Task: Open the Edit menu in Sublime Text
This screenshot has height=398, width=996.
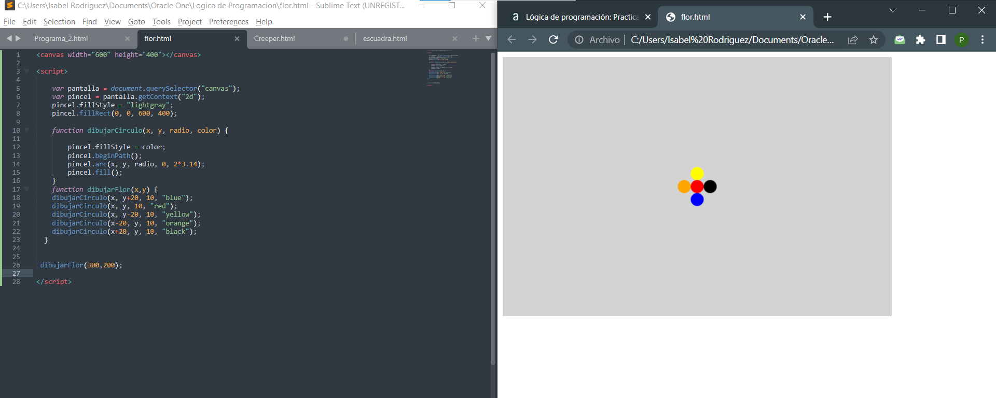Action: tap(30, 22)
